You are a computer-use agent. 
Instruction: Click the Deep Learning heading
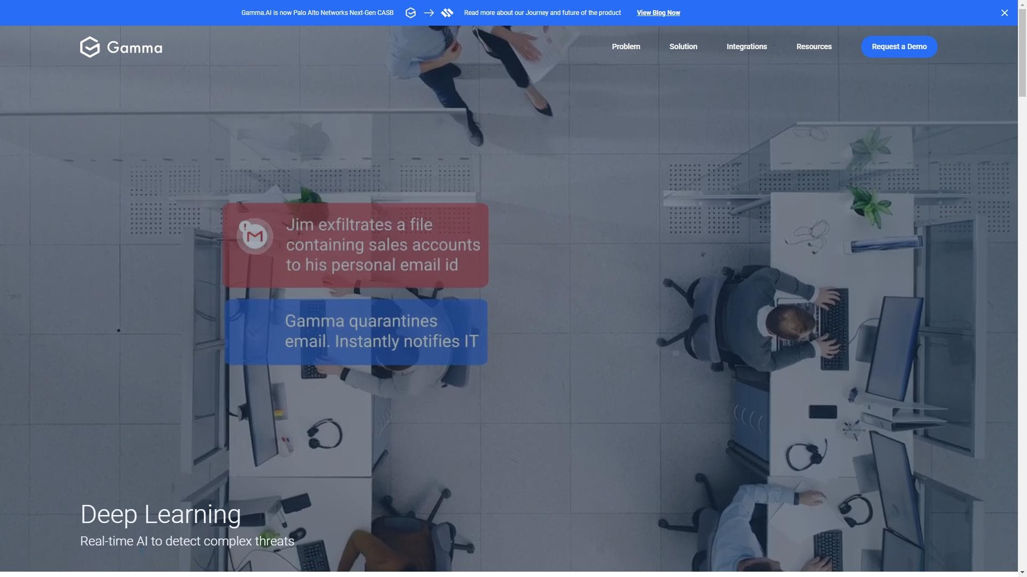(x=160, y=514)
